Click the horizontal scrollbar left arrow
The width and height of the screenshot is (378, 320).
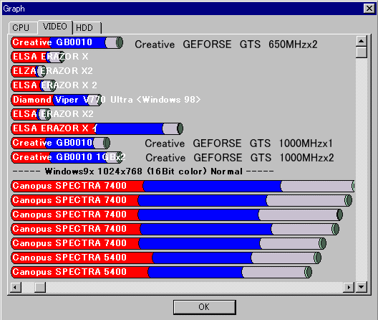point(16,287)
